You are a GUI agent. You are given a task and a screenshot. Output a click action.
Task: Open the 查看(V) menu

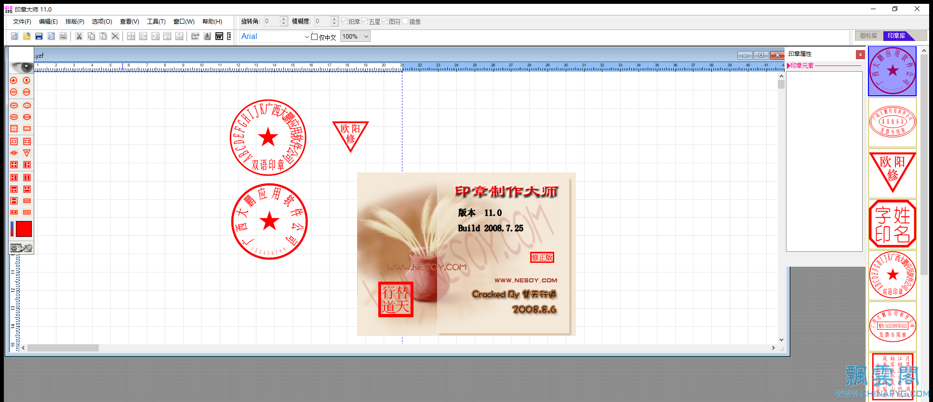[130, 22]
